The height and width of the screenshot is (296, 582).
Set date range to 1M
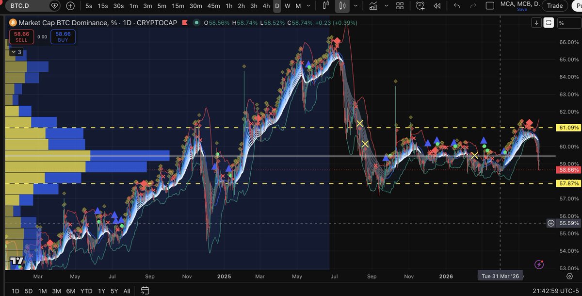click(x=43, y=291)
